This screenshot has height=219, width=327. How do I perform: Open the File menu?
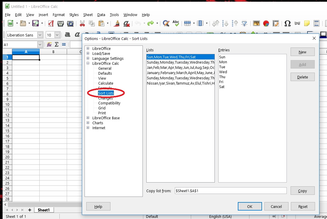8,15
